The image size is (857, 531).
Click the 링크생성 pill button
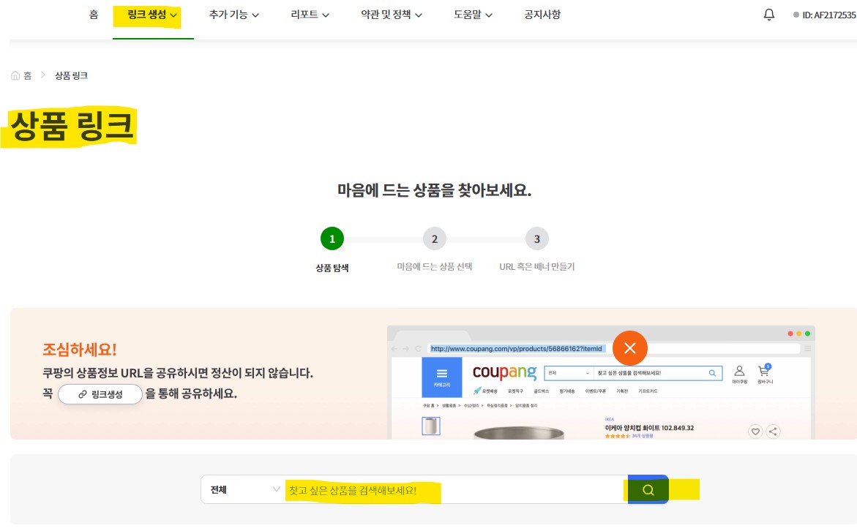click(100, 394)
